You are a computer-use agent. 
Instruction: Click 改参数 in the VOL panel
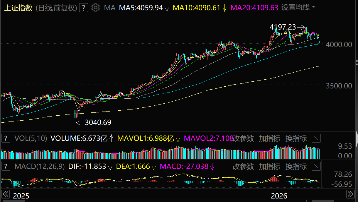pos(243,138)
